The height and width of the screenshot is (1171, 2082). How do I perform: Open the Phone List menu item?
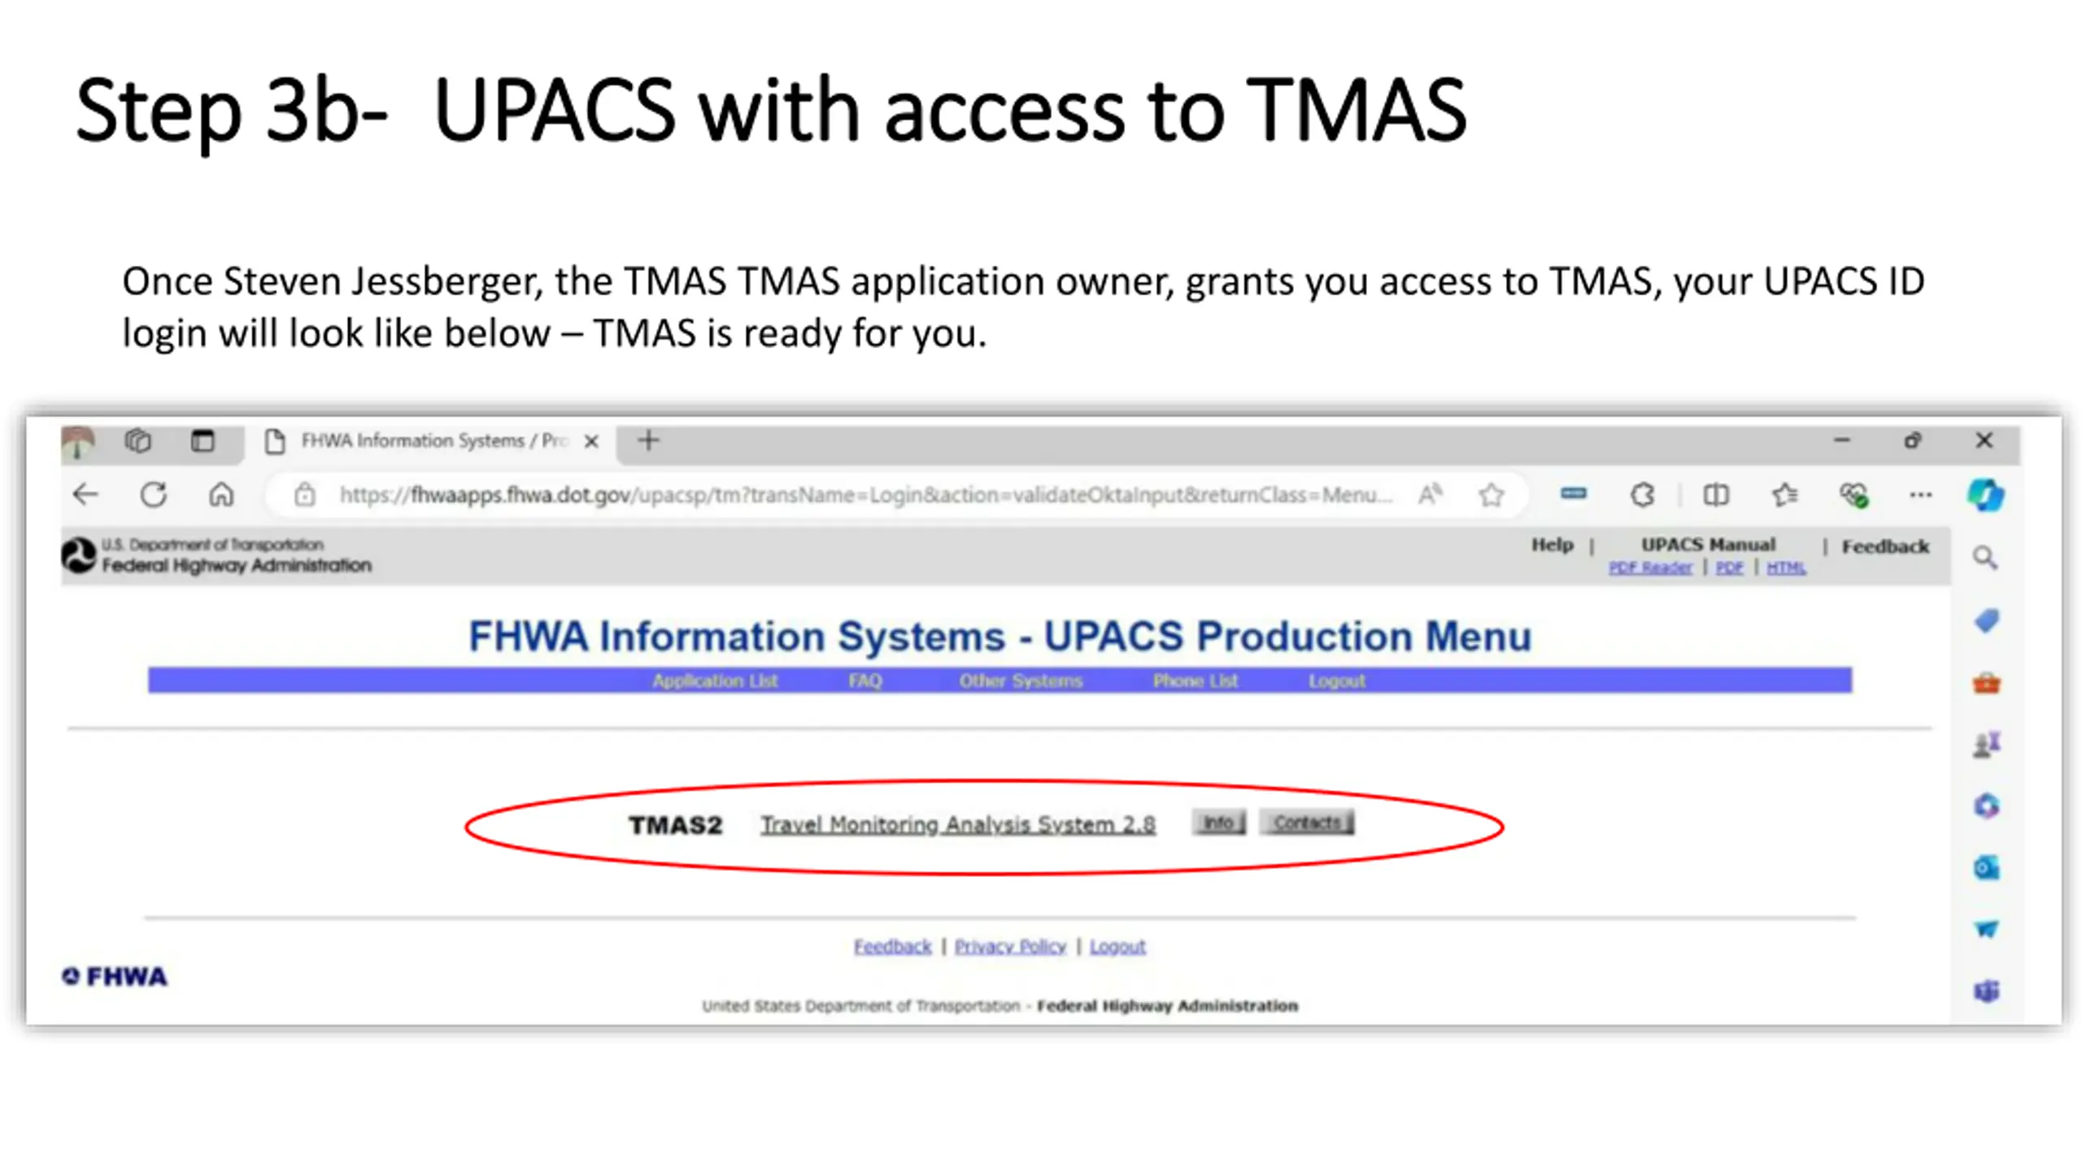point(1195,681)
